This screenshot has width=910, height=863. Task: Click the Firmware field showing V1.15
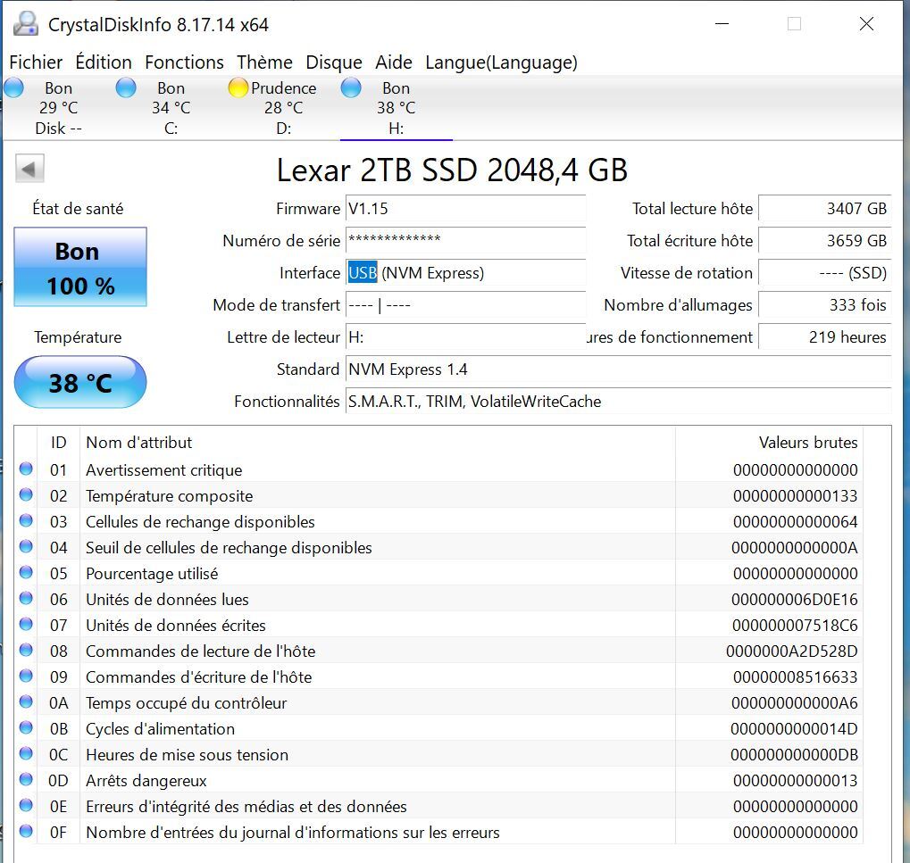(x=465, y=209)
